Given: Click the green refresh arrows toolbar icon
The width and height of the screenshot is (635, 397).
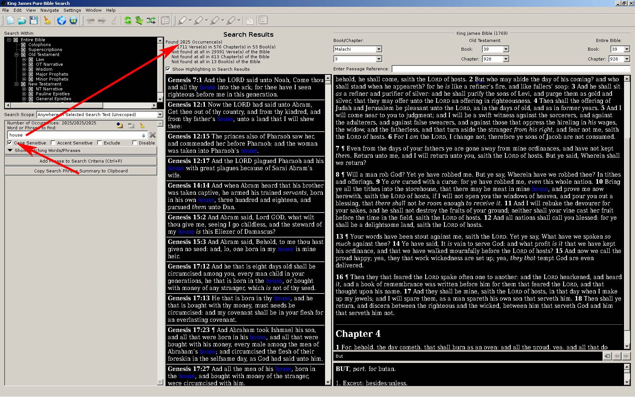Looking at the screenshot, I should click(128, 20).
